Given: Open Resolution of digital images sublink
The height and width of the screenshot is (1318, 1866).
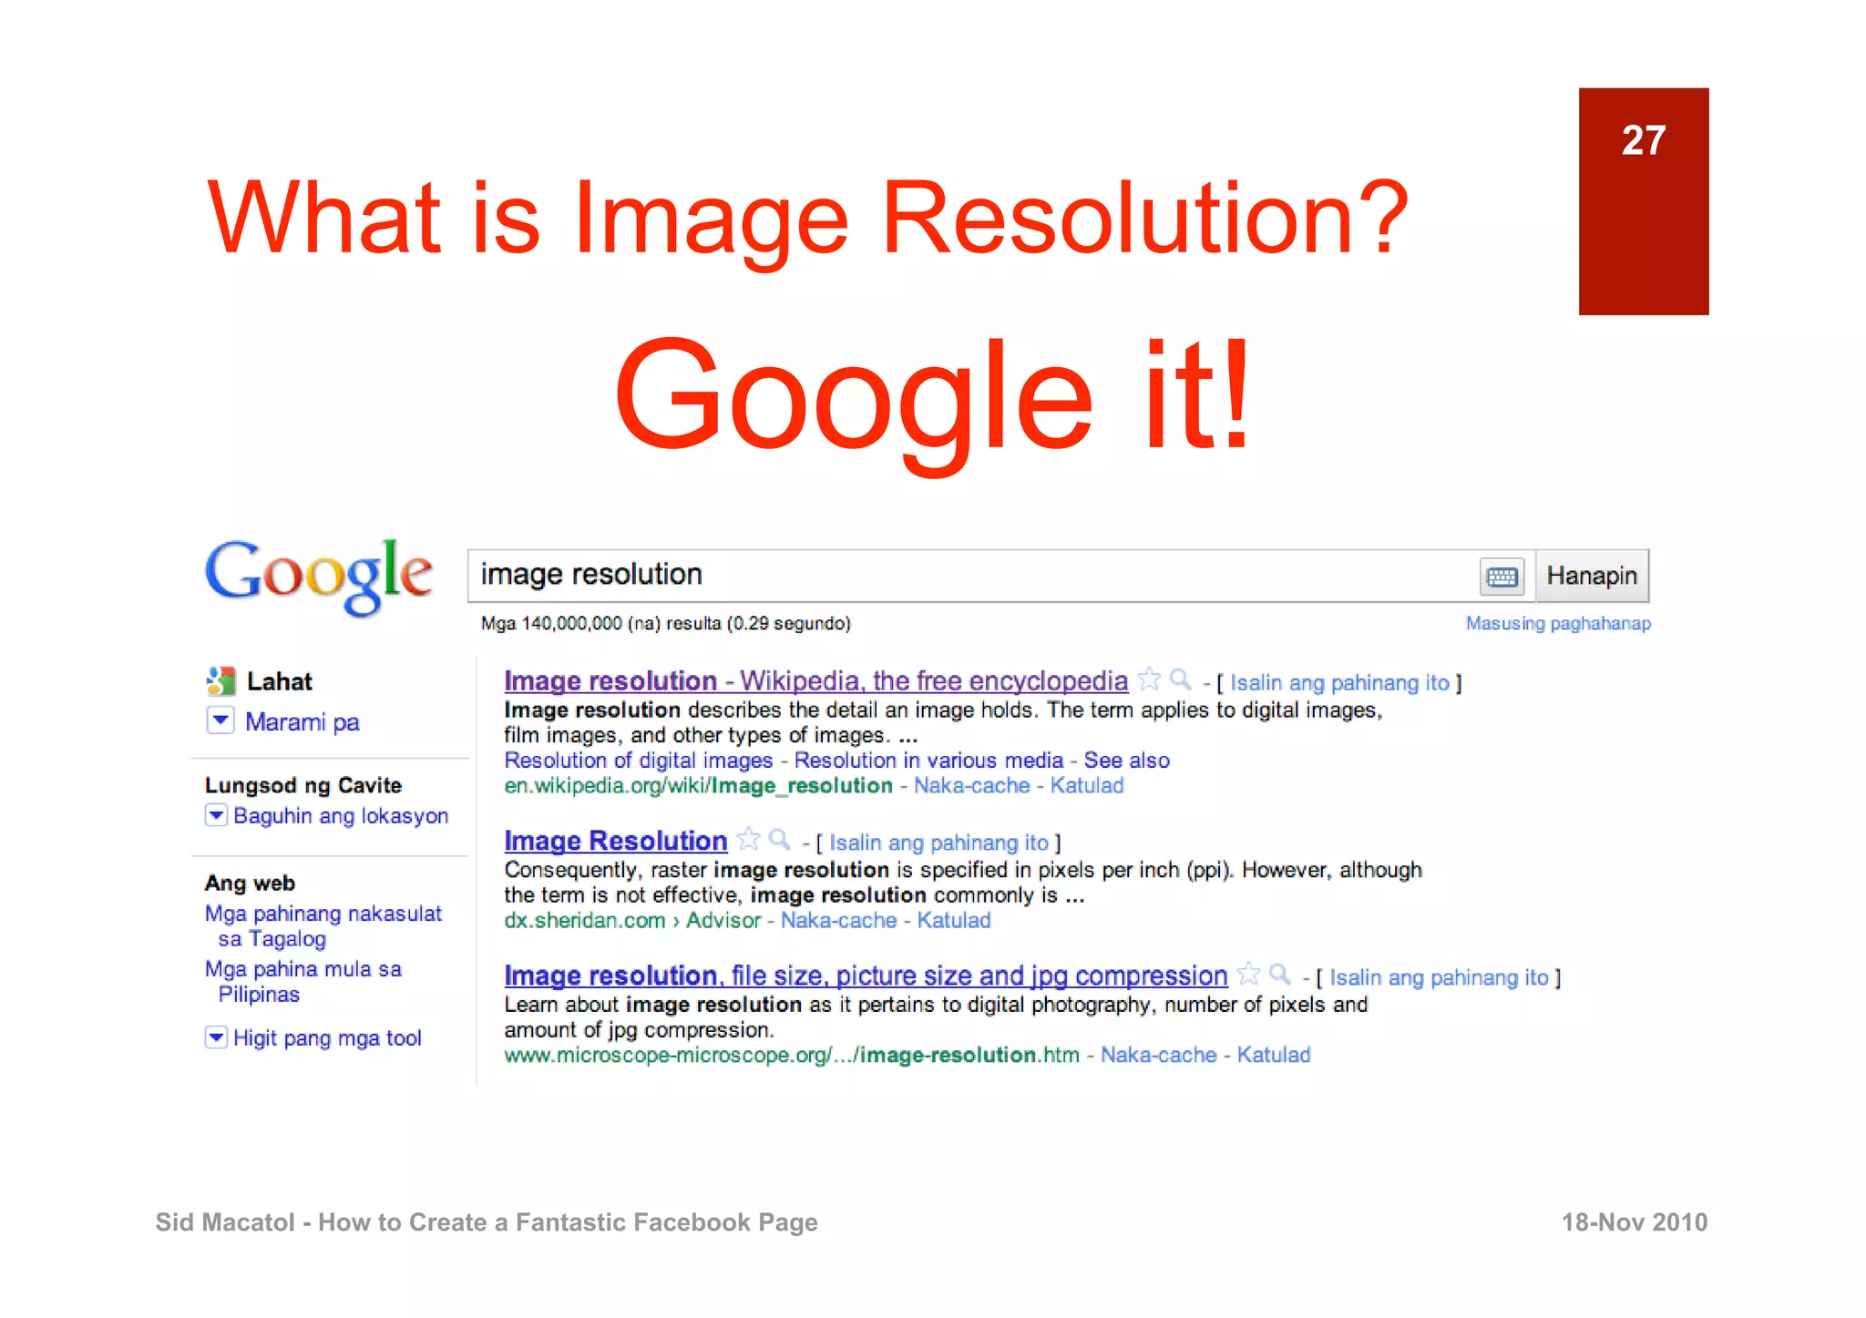Looking at the screenshot, I should click(638, 760).
